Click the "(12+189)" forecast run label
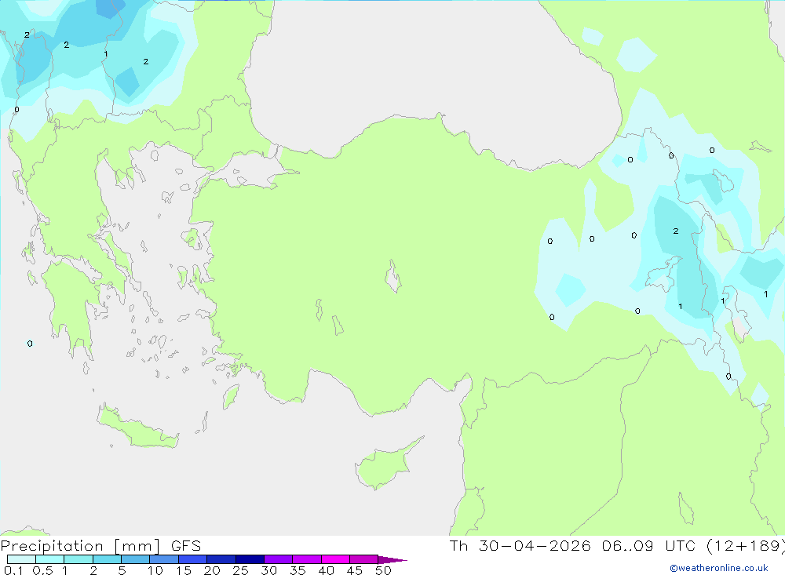This screenshot has height=575, width=785. tap(746, 546)
